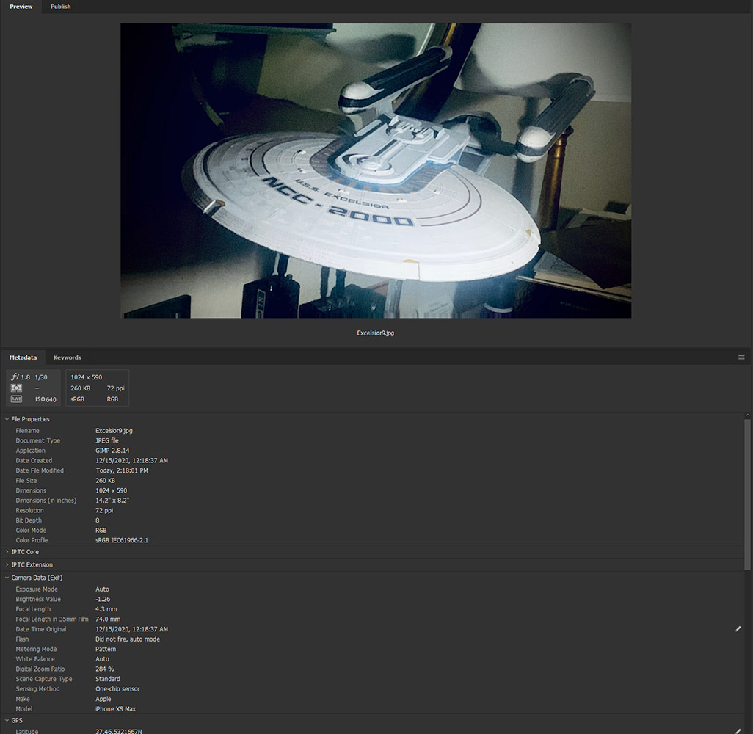
Task: Click the Dimensions value in File Properties
Action: click(111, 490)
